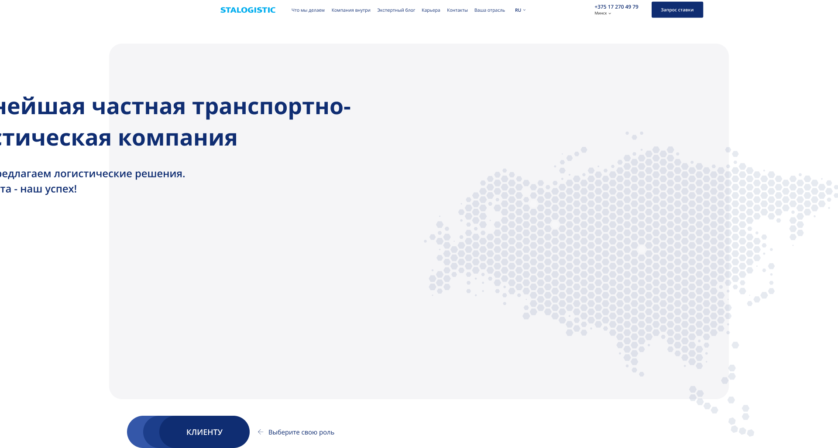Open the Что мы делаем menu

click(x=308, y=10)
